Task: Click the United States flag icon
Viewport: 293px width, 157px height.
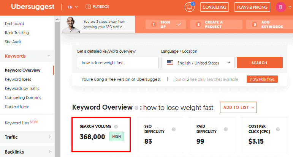Action: click(x=170, y=63)
